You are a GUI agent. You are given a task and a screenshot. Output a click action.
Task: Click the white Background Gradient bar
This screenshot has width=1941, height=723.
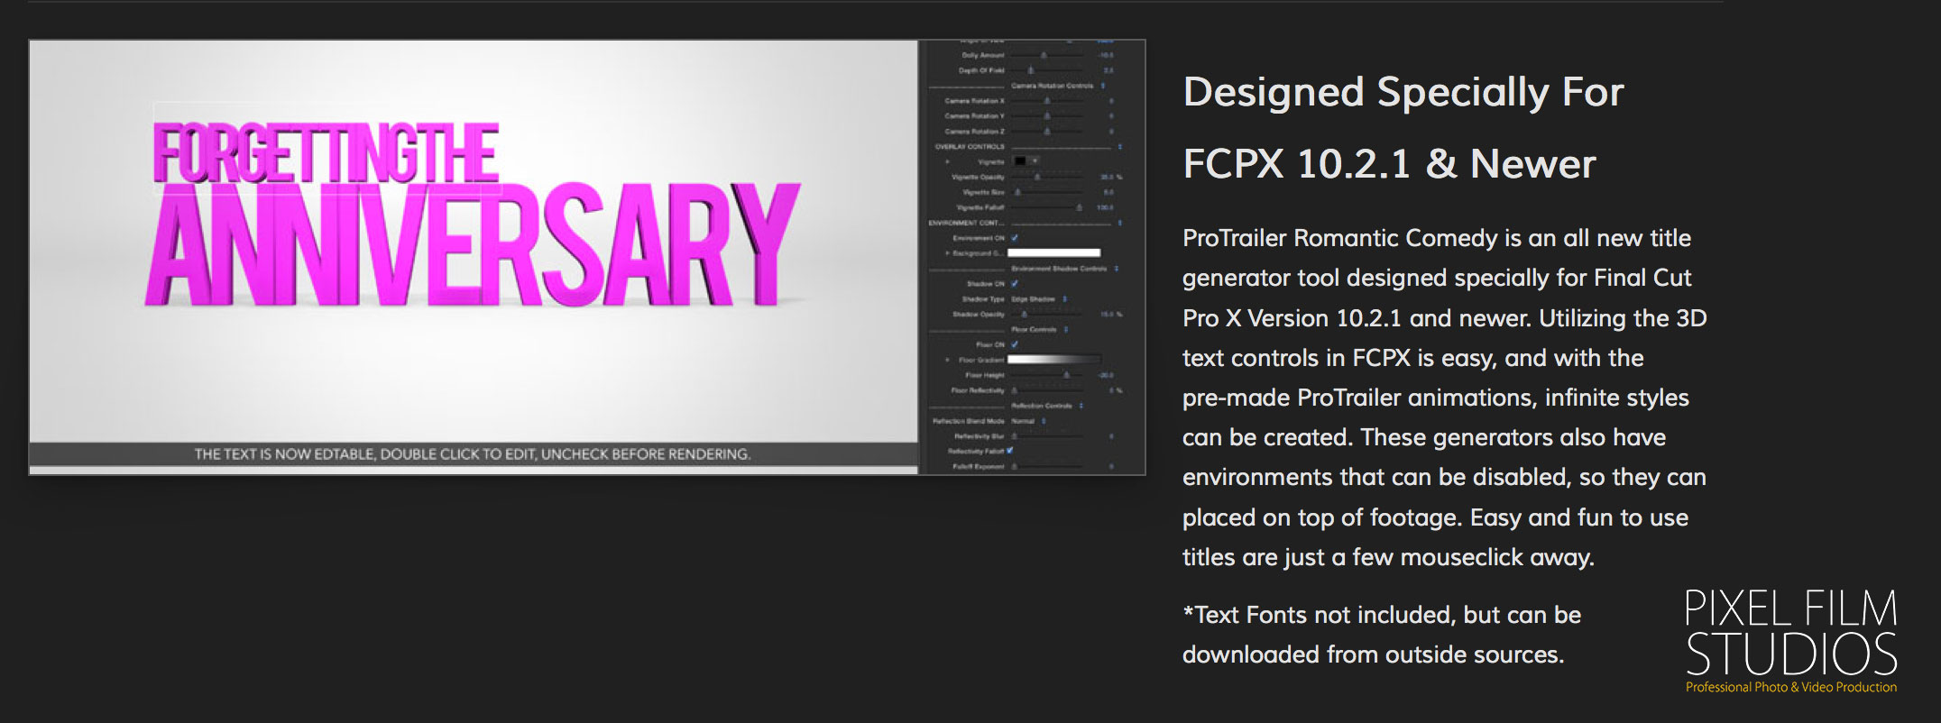[1053, 253]
